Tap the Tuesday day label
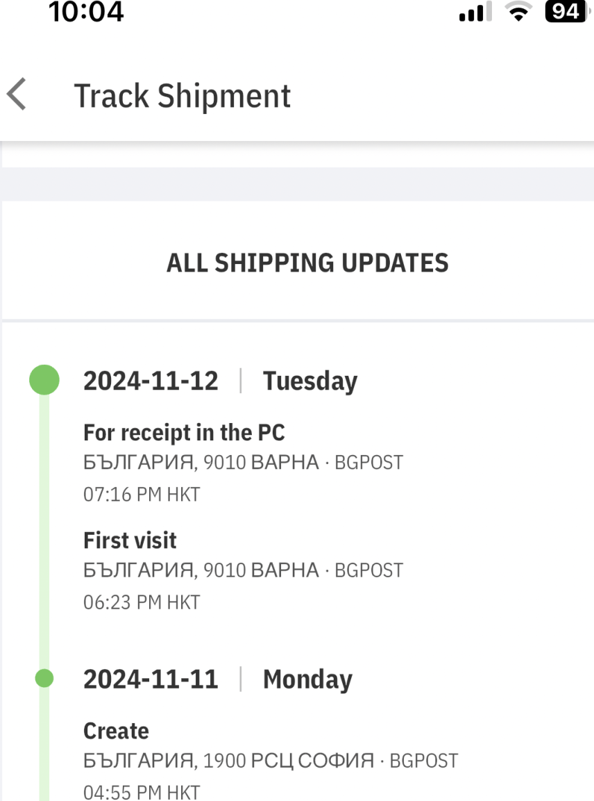This screenshot has width=594, height=801. pos(309,381)
